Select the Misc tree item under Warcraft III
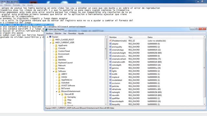207x116 pixels. (x=69, y=103)
